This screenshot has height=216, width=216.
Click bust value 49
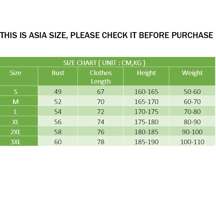[58, 92]
